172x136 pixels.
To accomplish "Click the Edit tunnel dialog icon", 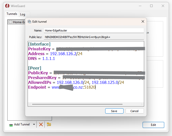I will click(29, 22).
